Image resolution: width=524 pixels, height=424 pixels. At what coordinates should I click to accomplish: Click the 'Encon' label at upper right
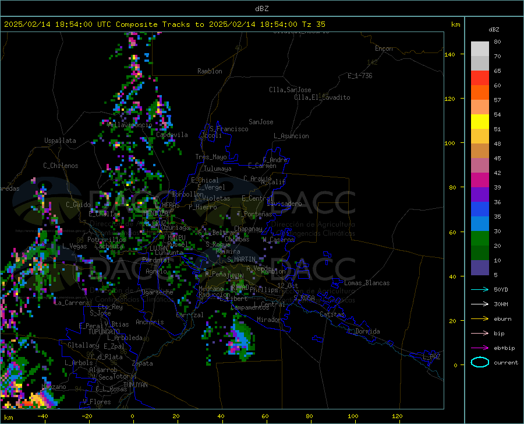coord(384,48)
